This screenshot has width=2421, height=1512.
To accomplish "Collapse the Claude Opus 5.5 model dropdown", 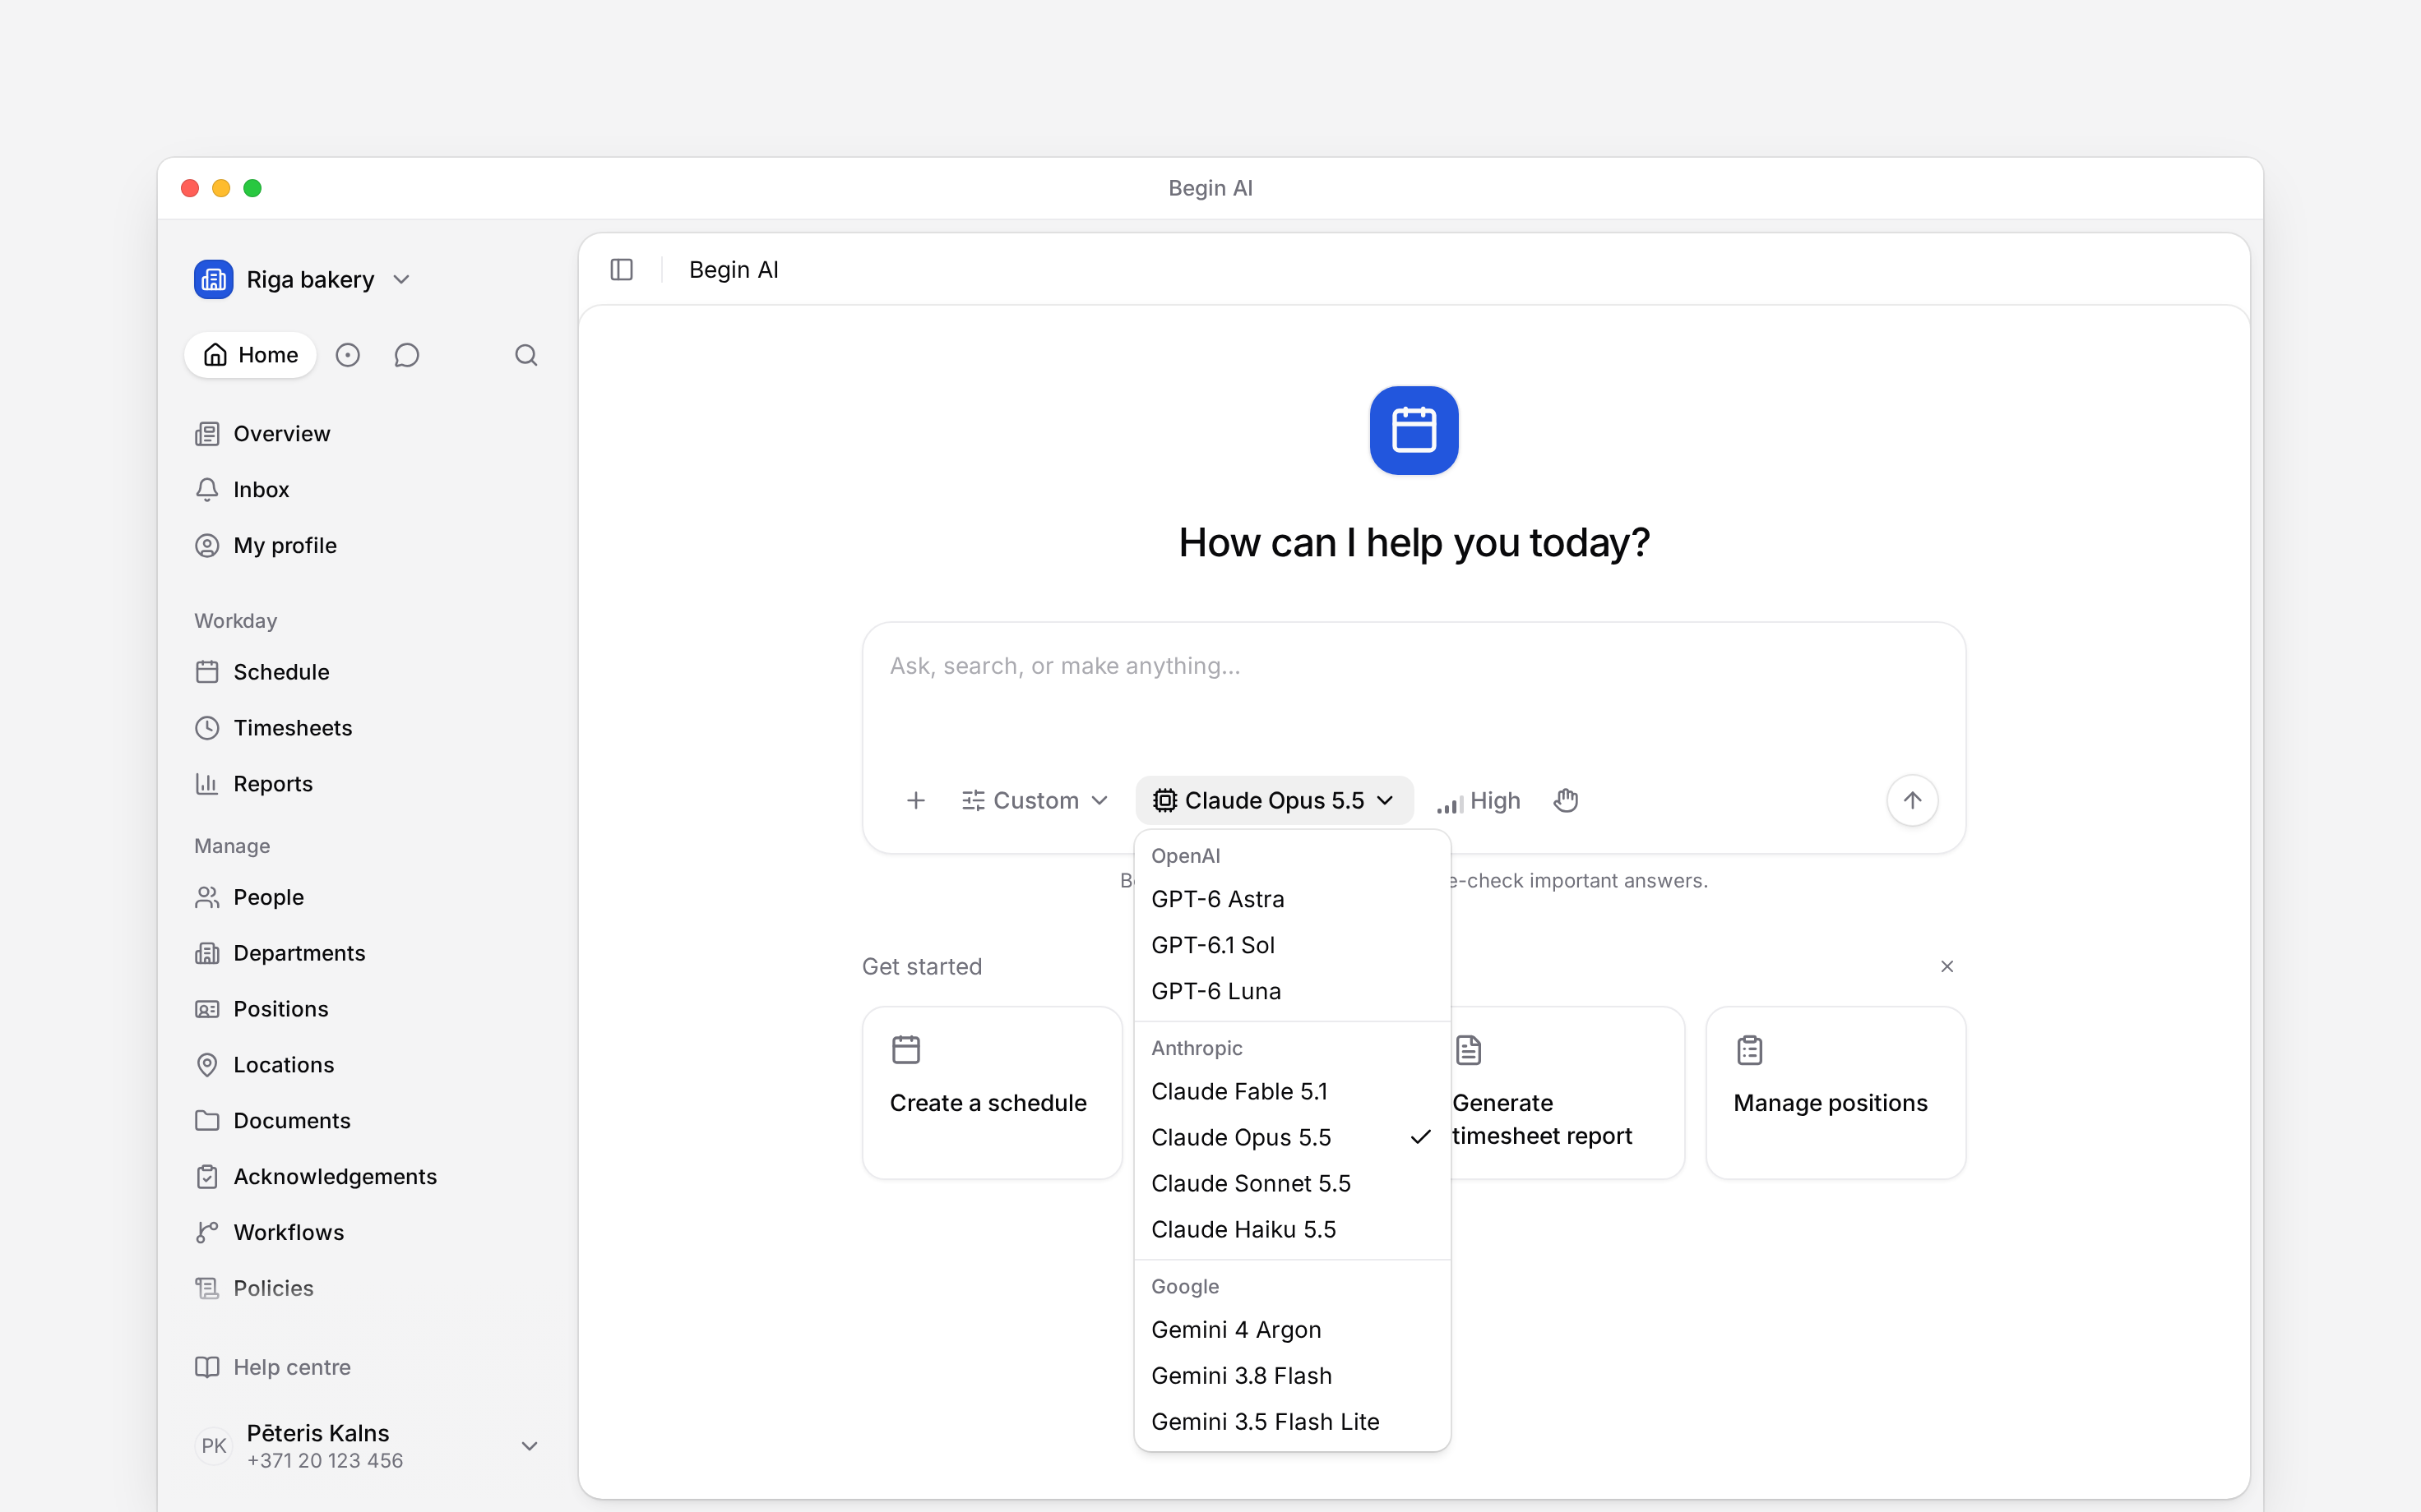I will tap(1274, 801).
